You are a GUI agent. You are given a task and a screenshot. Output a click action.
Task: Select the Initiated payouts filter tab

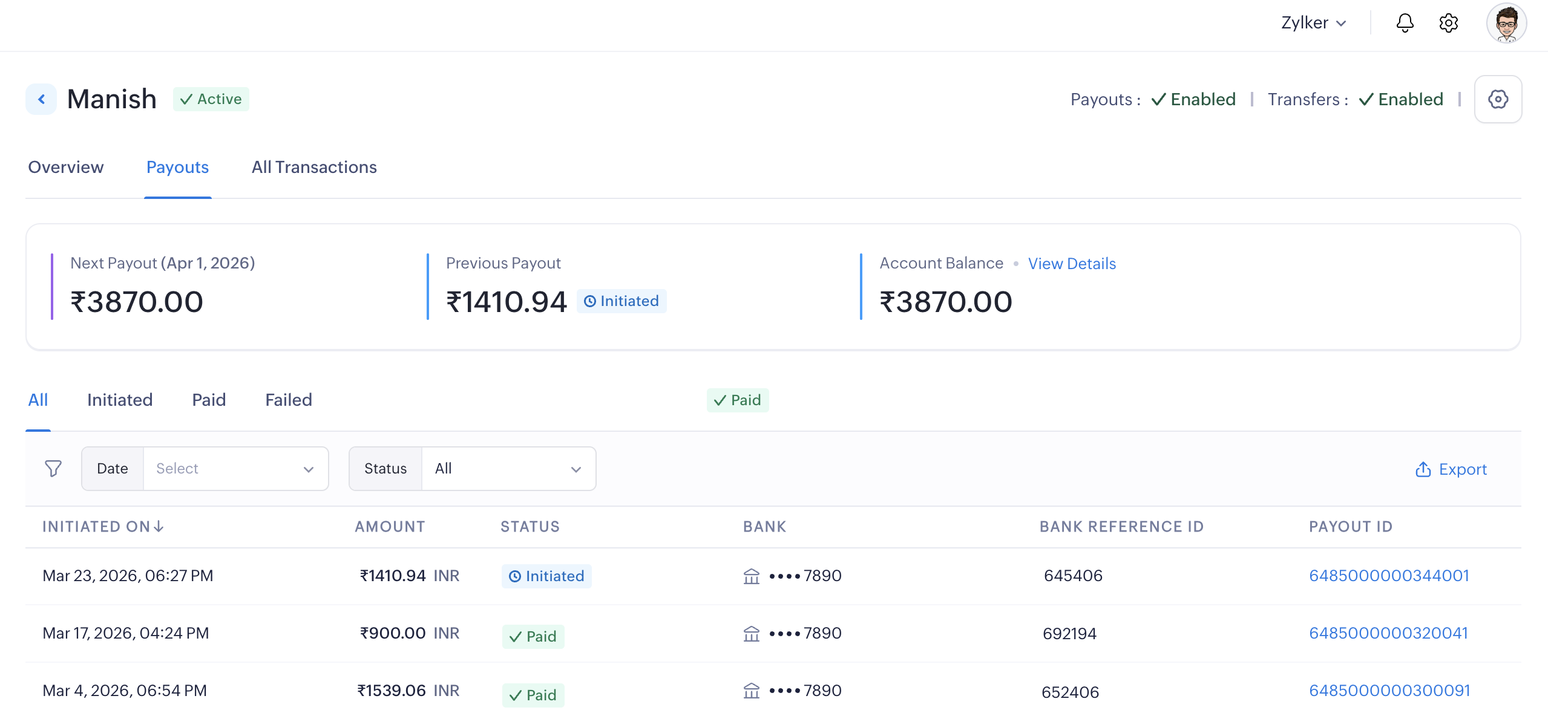tap(120, 400)
